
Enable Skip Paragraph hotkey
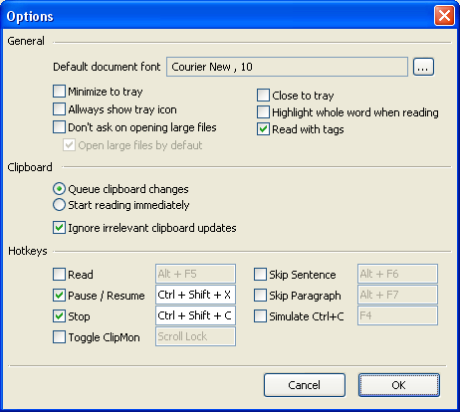point(260,296)
